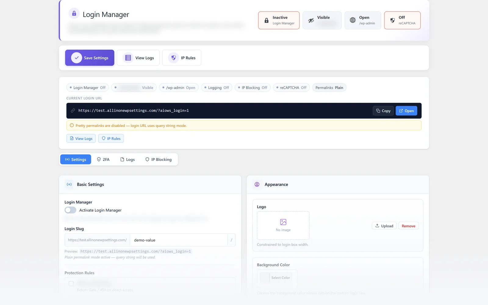
Task: Click the Logging Off status pill
Action: tap(217, 88)
